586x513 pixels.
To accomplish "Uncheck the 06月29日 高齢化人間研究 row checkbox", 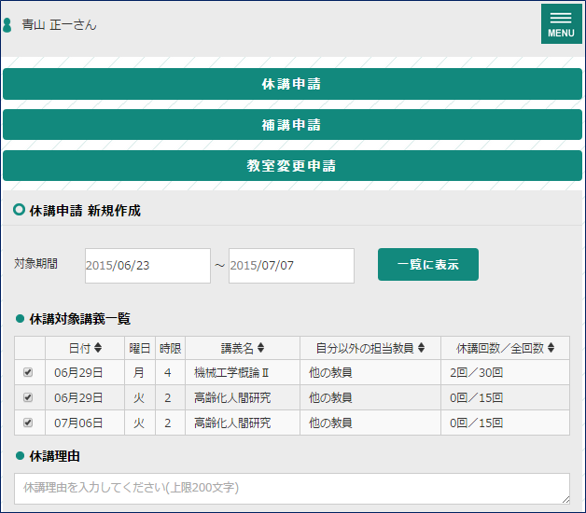I will 28,397.
